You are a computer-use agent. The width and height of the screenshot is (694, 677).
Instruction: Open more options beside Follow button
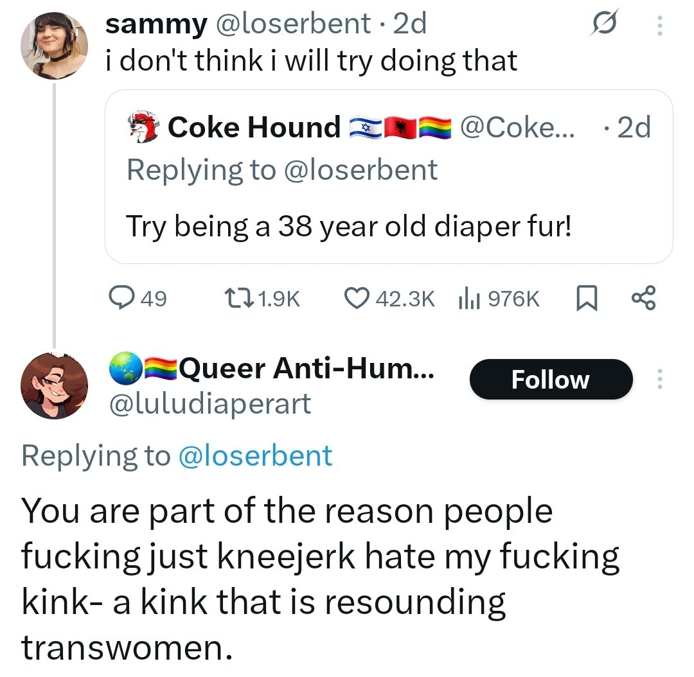click(x=659, y=379)
